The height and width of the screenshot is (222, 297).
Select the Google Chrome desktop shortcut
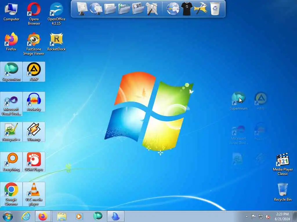pos(11,194)
